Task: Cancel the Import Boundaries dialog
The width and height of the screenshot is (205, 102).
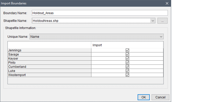Action: [x=160, y=97]
